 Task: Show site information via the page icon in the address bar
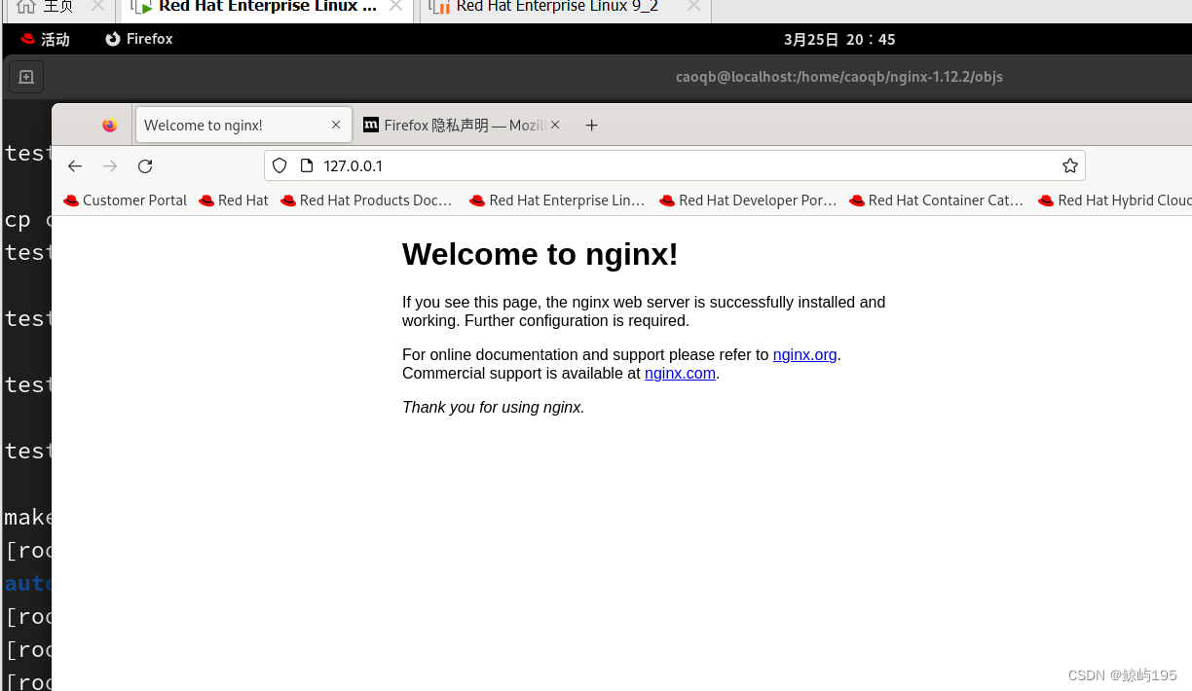point(306,165)
